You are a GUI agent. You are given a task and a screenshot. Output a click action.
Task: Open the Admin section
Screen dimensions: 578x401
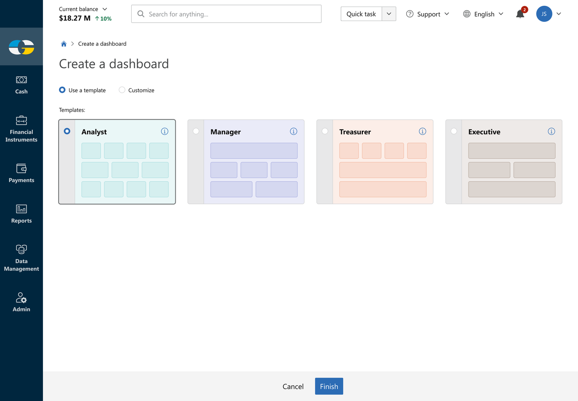tap(21, 302)
